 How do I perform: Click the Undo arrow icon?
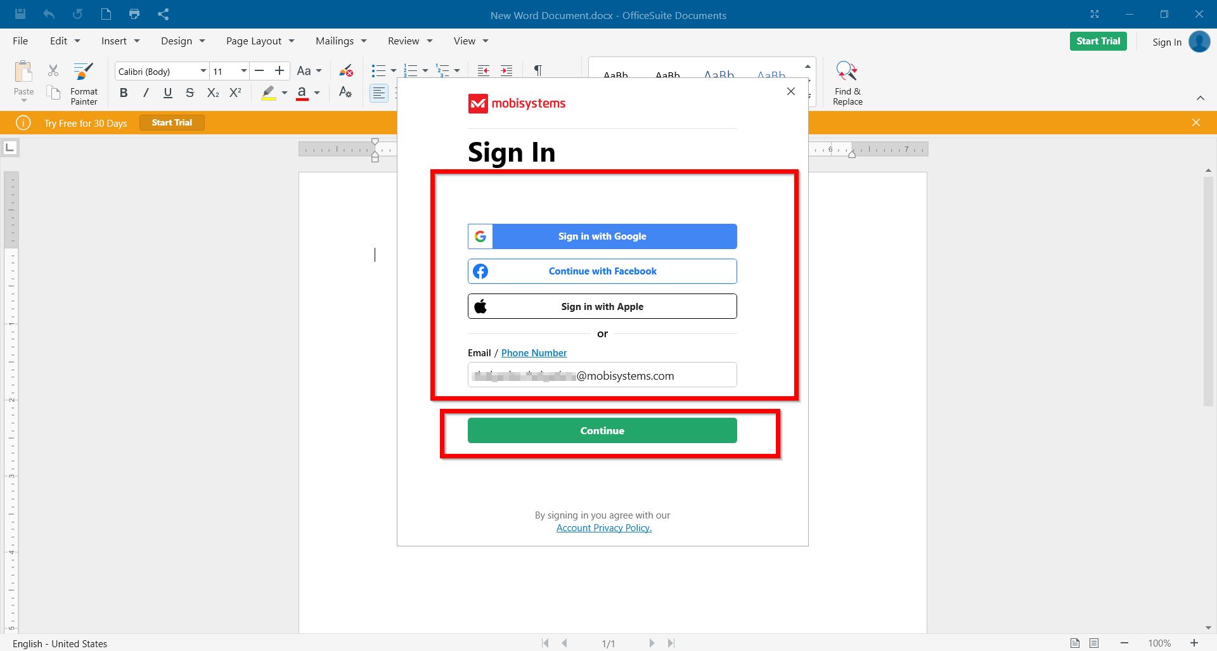pyautogui.click(x=49, y=14)
